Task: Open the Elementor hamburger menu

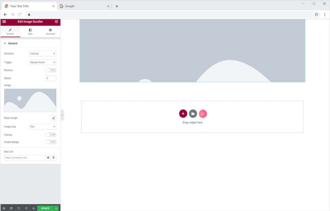Action: (4, 22)
